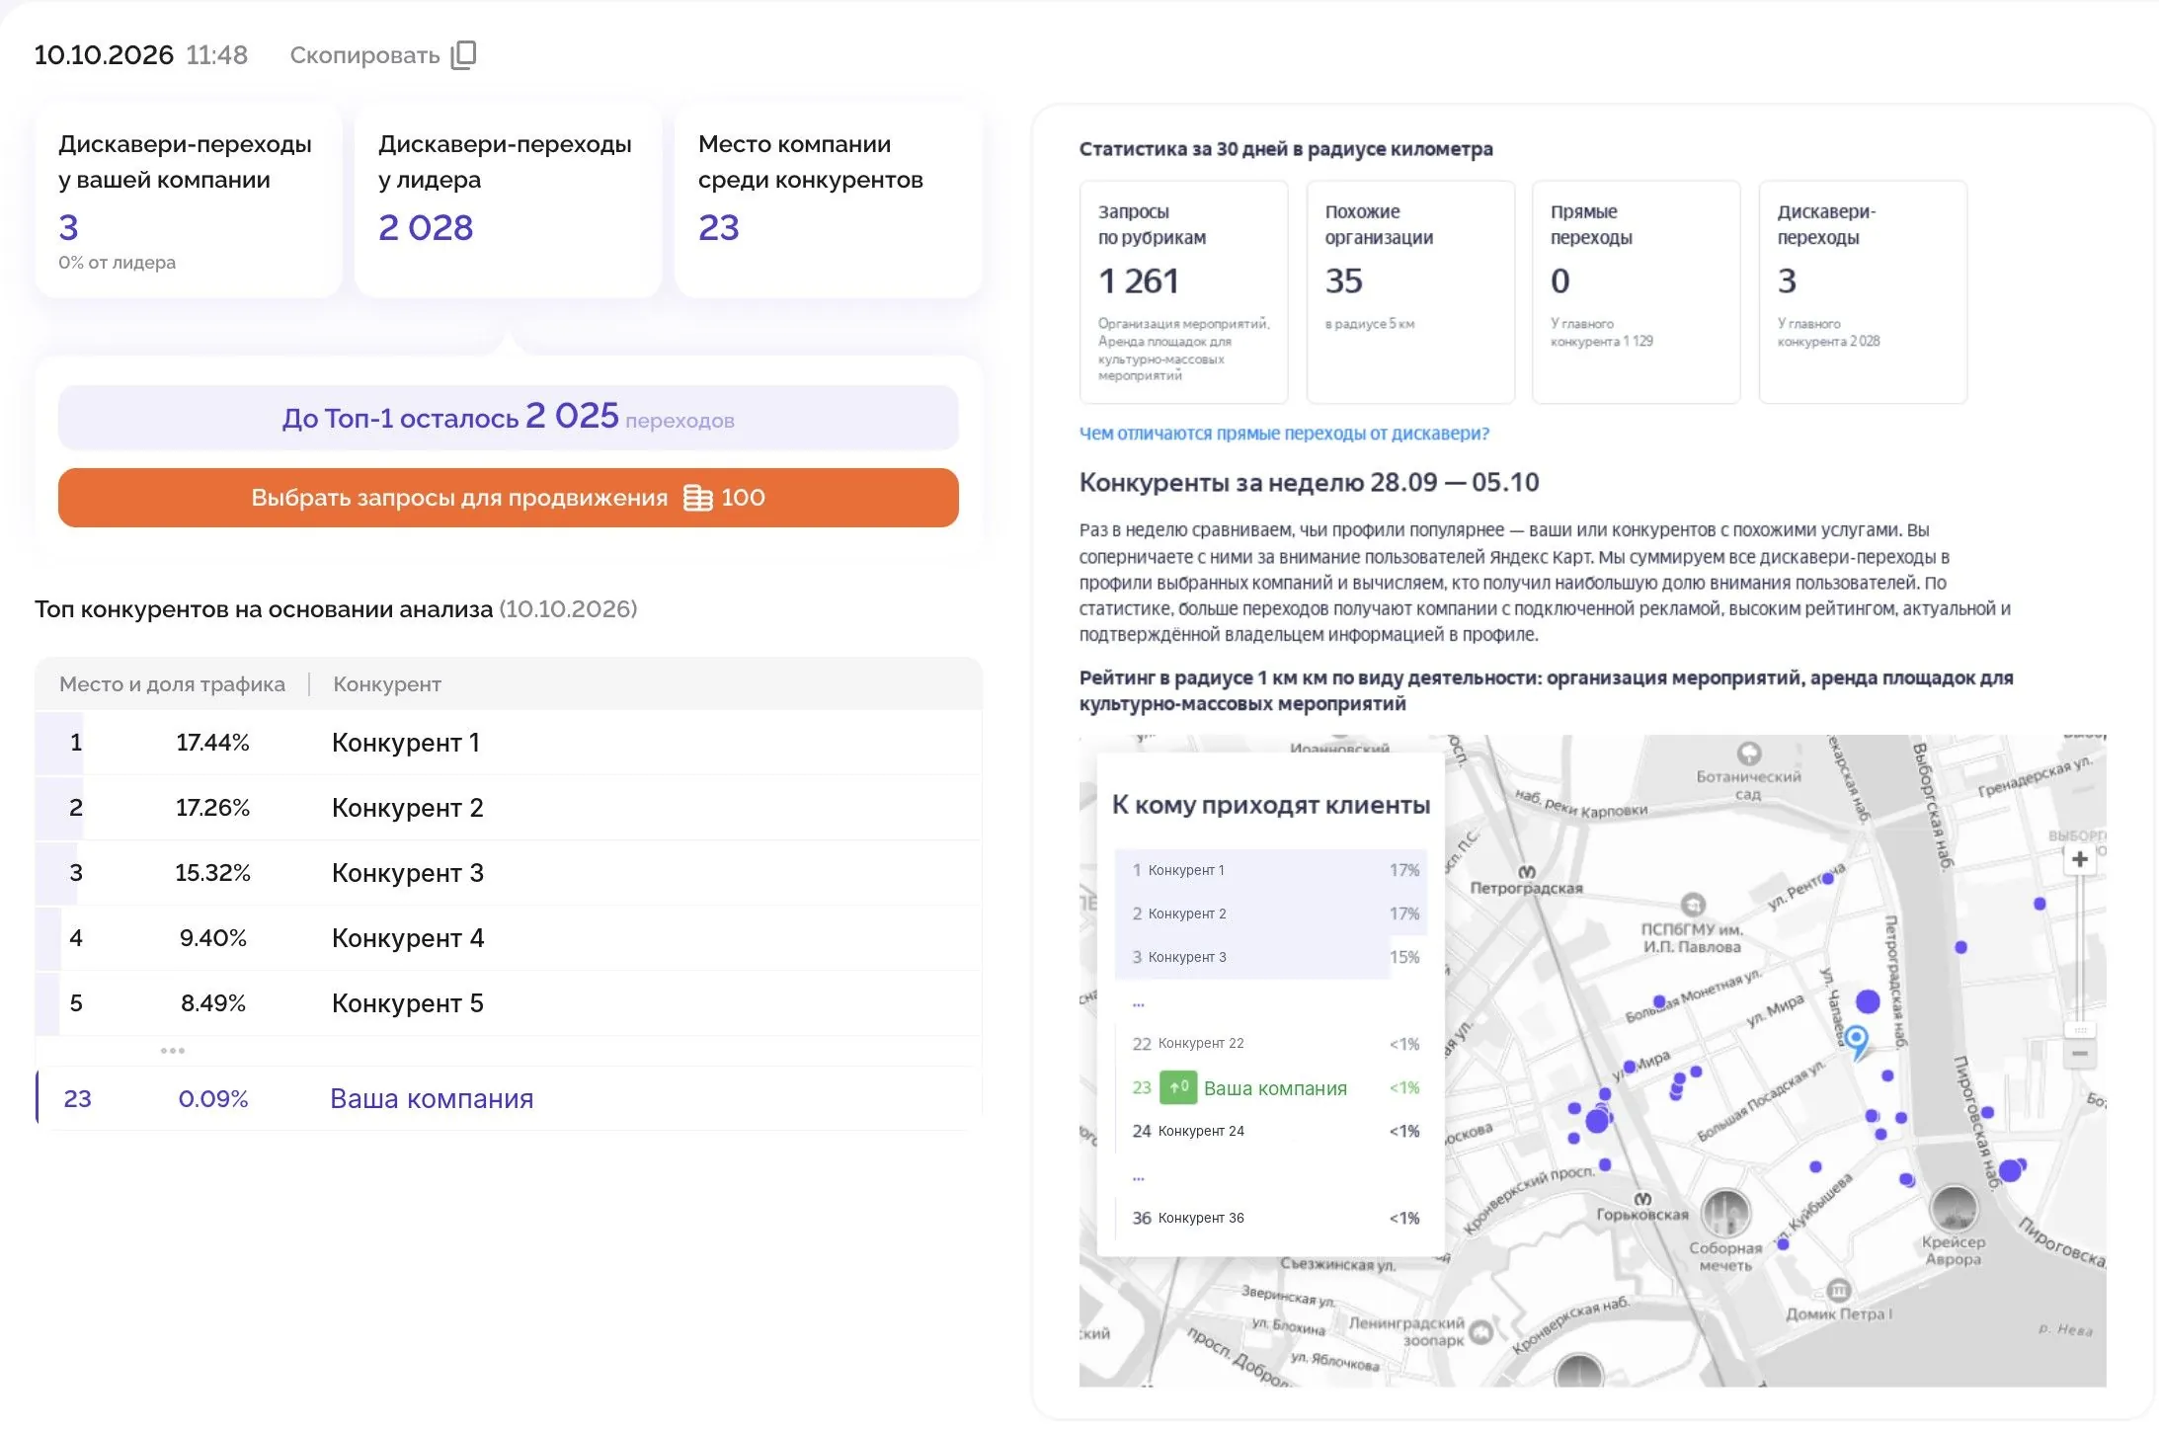
Task: Click the copy icon next to Скопировать
Action: coord(463,55)
